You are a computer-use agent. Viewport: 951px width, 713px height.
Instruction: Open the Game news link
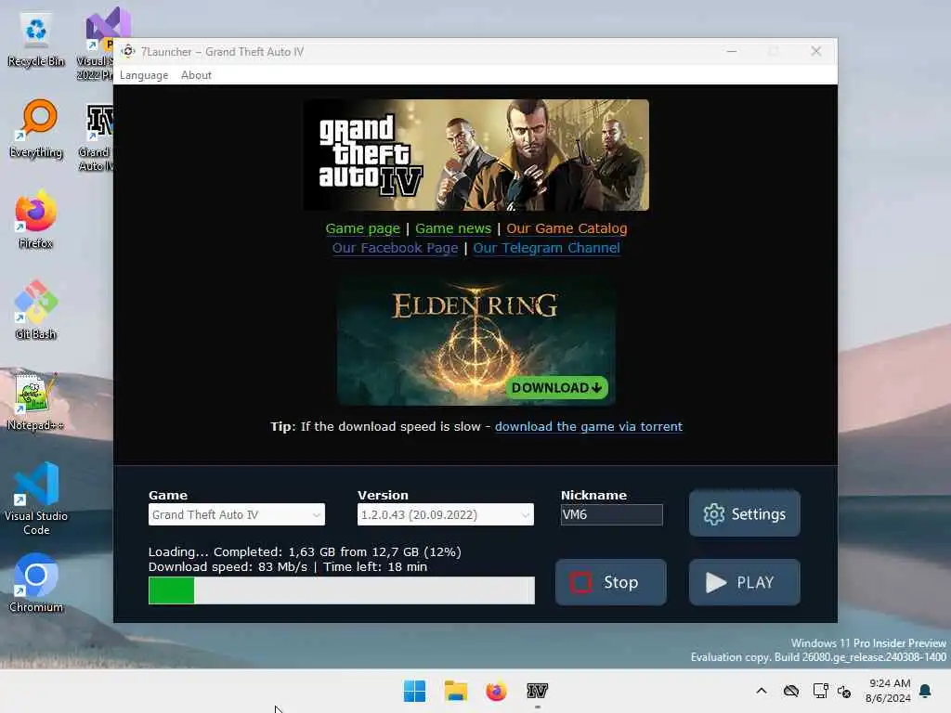453,228
